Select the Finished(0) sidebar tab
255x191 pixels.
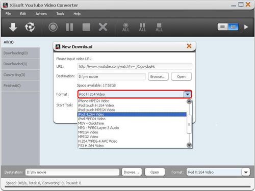[20, 86]
